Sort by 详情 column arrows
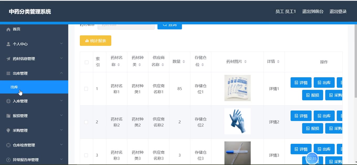 click(278, 62)
